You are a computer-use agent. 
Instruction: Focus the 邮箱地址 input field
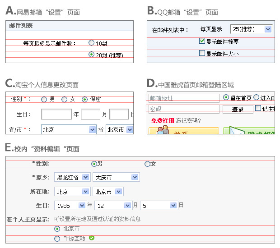(x=184, y=98)
